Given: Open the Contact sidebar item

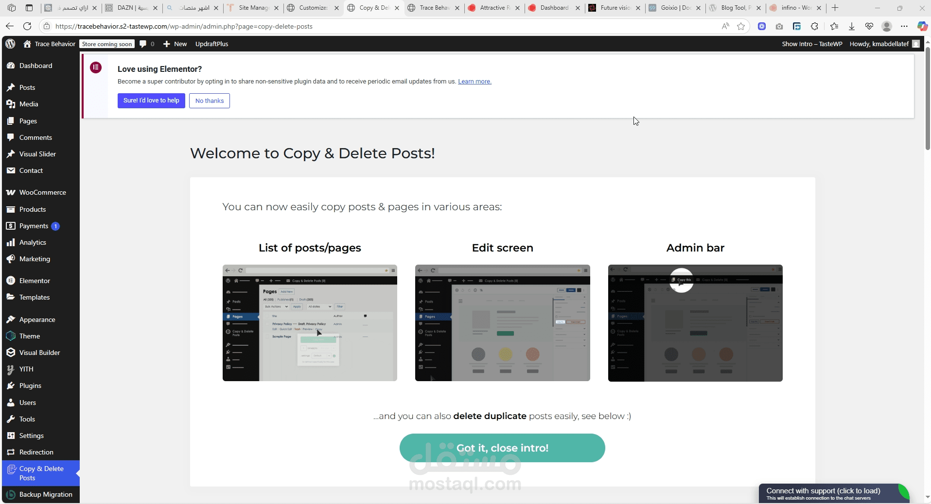Looking at the screenshot, I should point(41,170).
